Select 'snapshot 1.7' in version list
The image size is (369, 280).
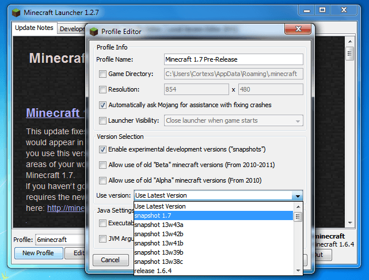[214, 215]
